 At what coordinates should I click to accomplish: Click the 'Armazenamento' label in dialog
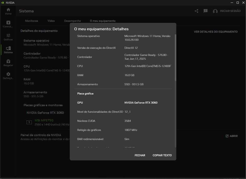pos(87,84)
